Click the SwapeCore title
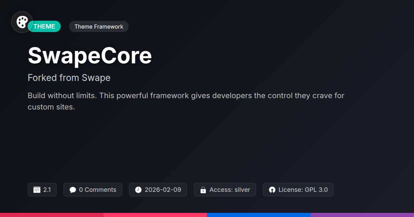Image resolution: width=414 pixels, height=217 pixels. 90,56
